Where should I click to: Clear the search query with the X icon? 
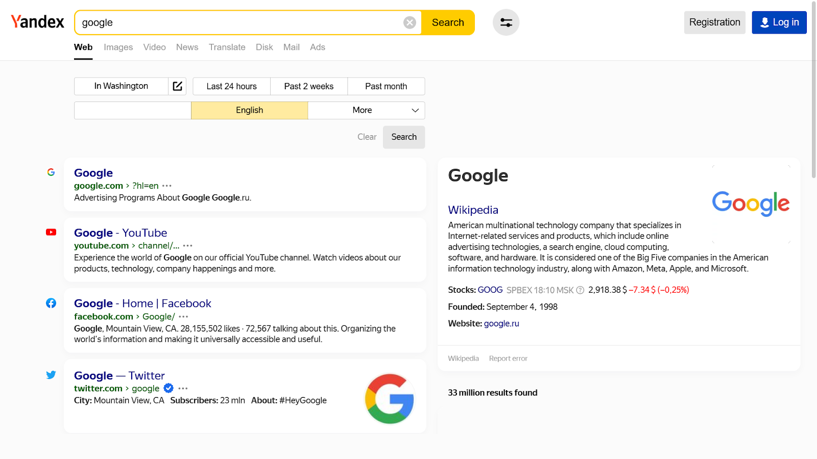click(410, 22)
